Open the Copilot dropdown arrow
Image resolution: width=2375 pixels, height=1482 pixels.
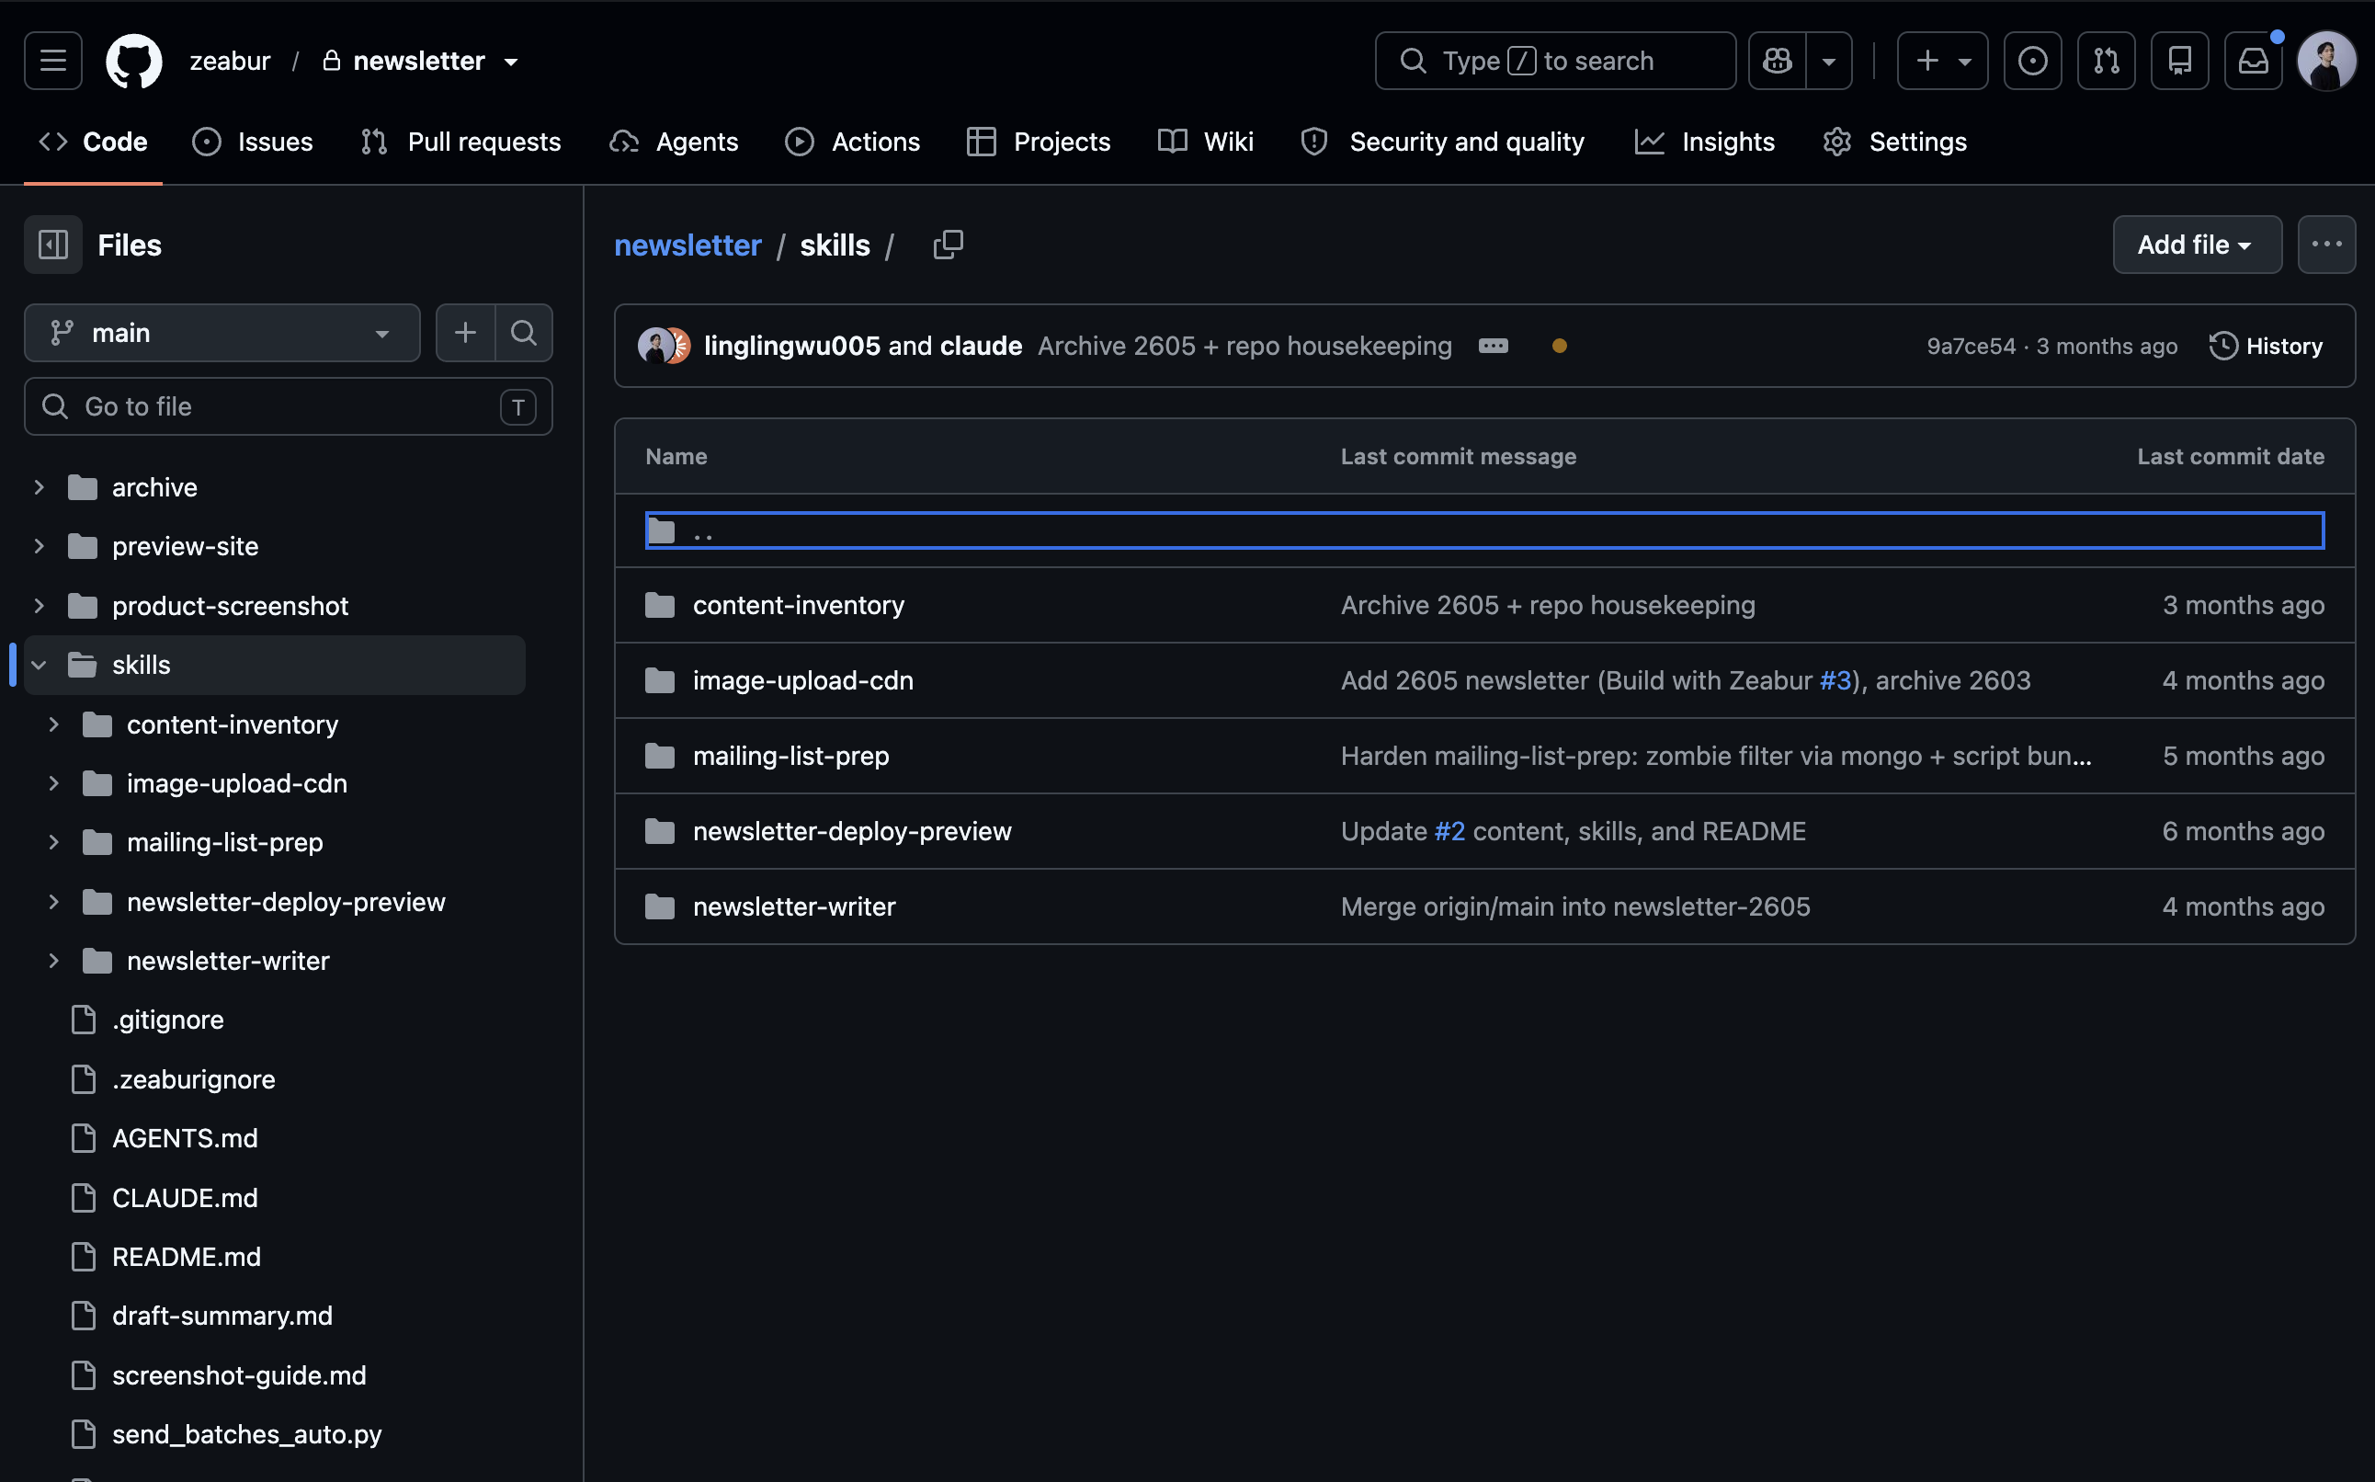(x=1829, y=61)
